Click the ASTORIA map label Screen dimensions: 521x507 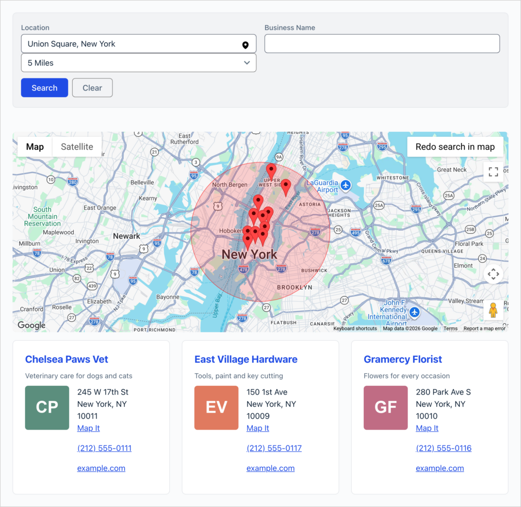[x=310, y=205]
